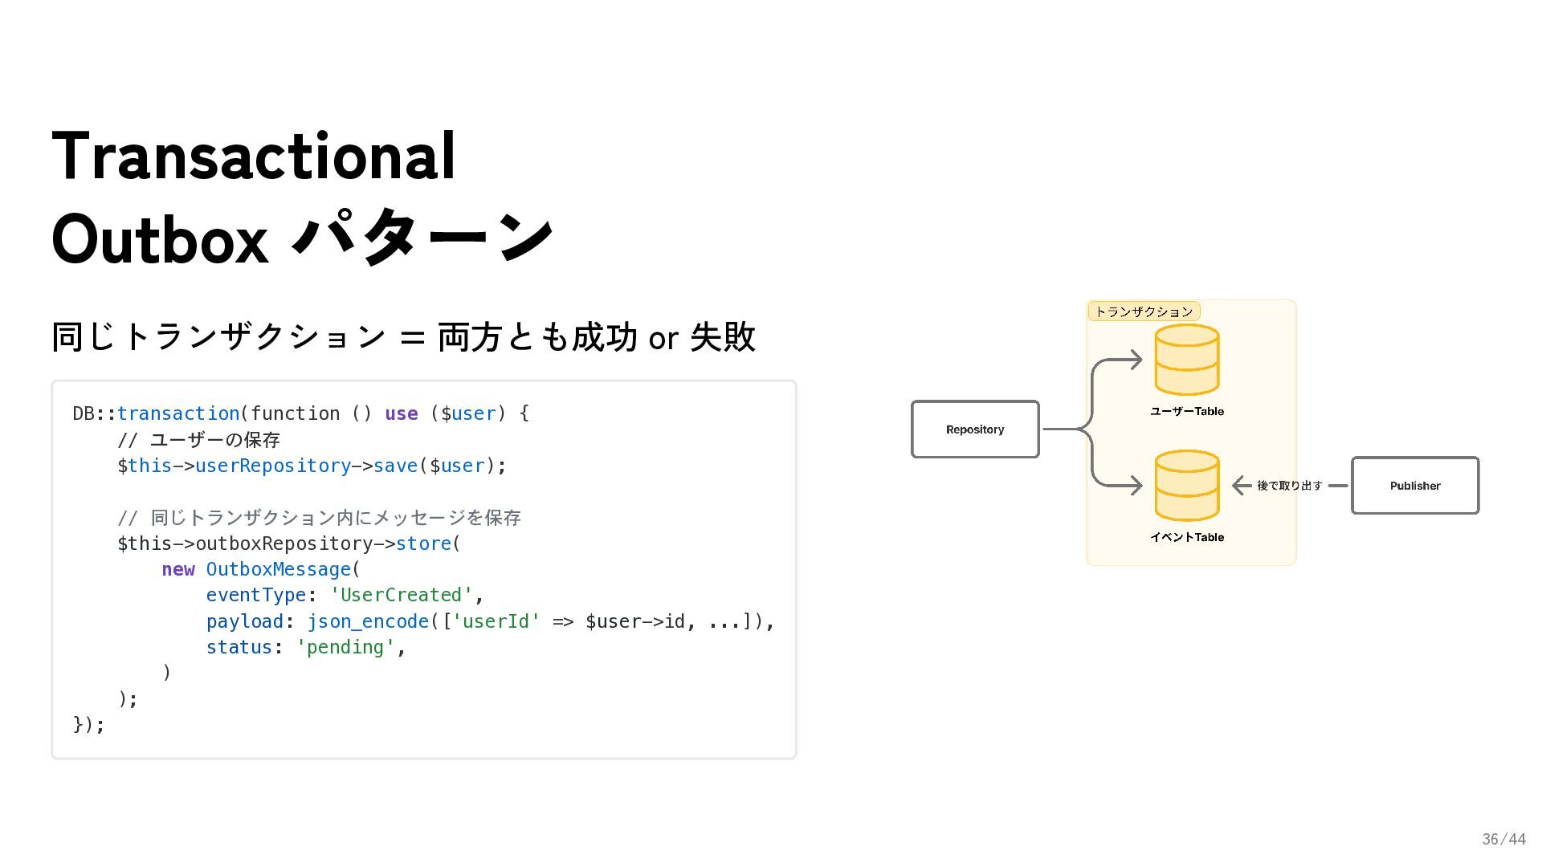The width and height of the screenshot is (1542, 867).
Task: Click the page number 36/44 indicator
Action: [1503, 839]
